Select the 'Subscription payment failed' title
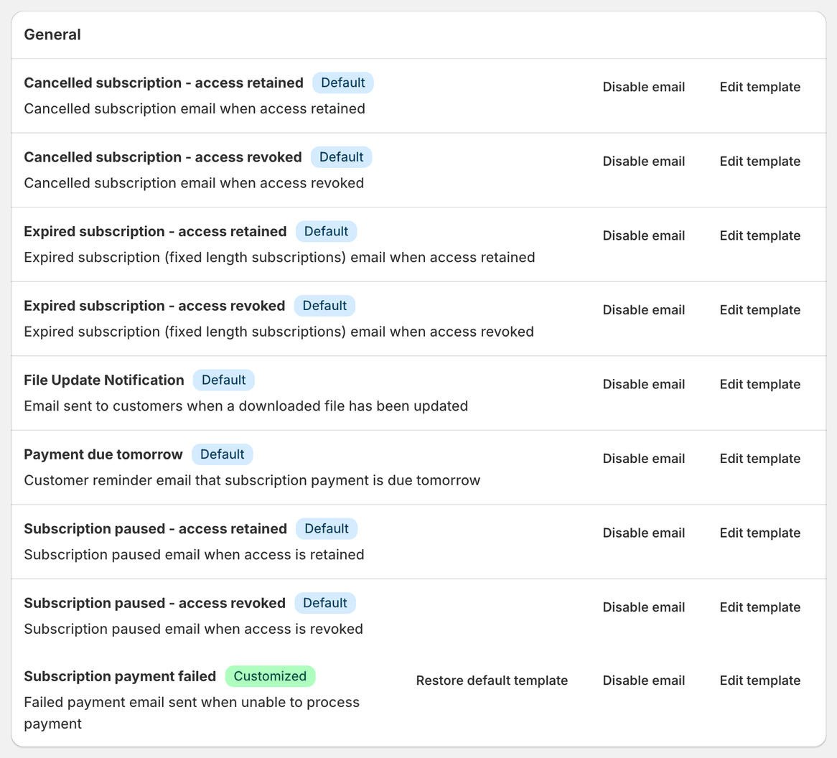This screenshot has height=758, width=837. point(120,676)
